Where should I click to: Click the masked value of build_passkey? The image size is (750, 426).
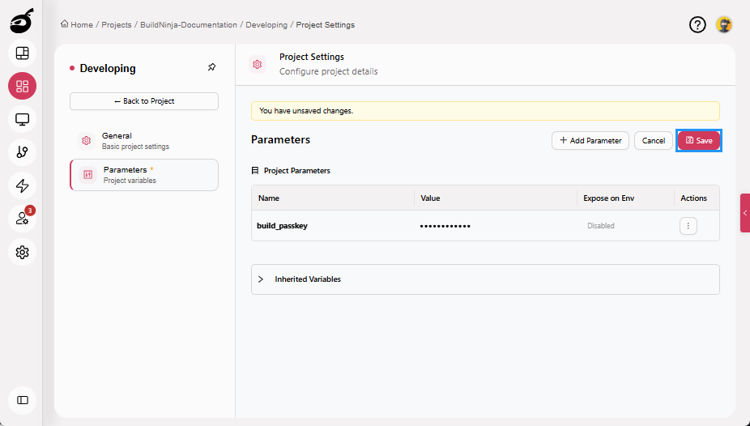point(445,226)
